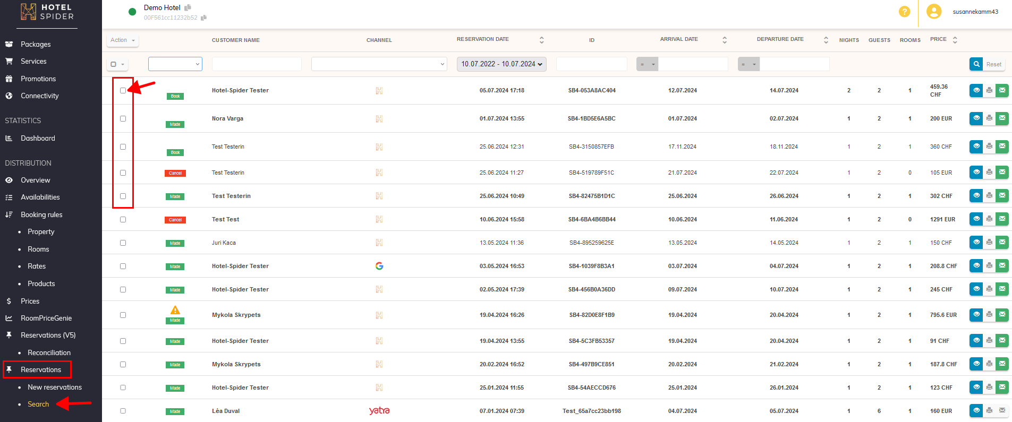Open the channel filter dropdown
Viewport: 1012px width, 422px height.
(379, 64)
